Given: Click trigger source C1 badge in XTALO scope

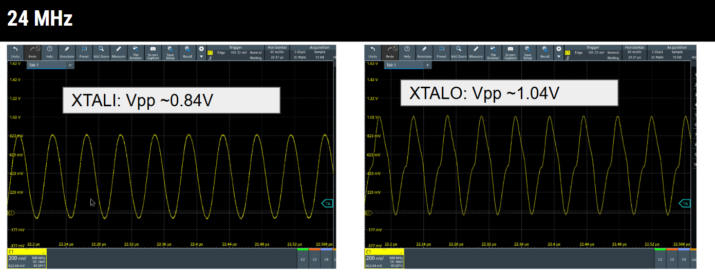Looking at the screenshot, I should [x=567, y=53].
